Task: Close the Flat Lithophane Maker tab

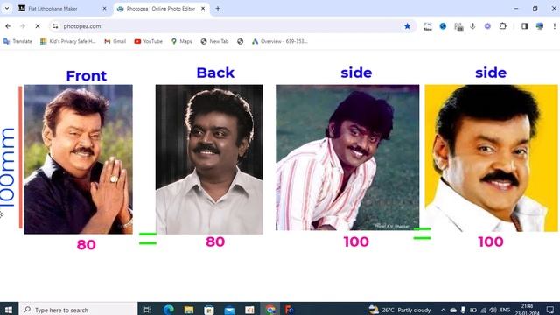Action: click(104, 8)
